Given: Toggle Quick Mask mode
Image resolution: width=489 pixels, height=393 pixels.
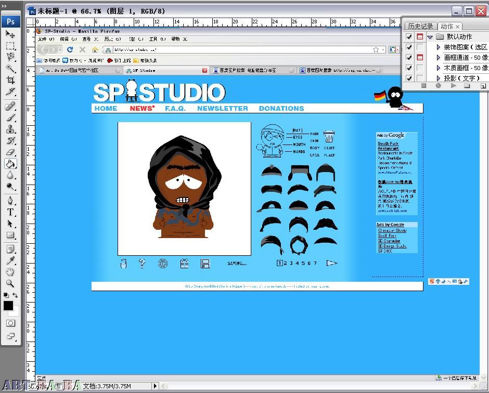Looking at the screenshot, I should (x=10, y=323).
